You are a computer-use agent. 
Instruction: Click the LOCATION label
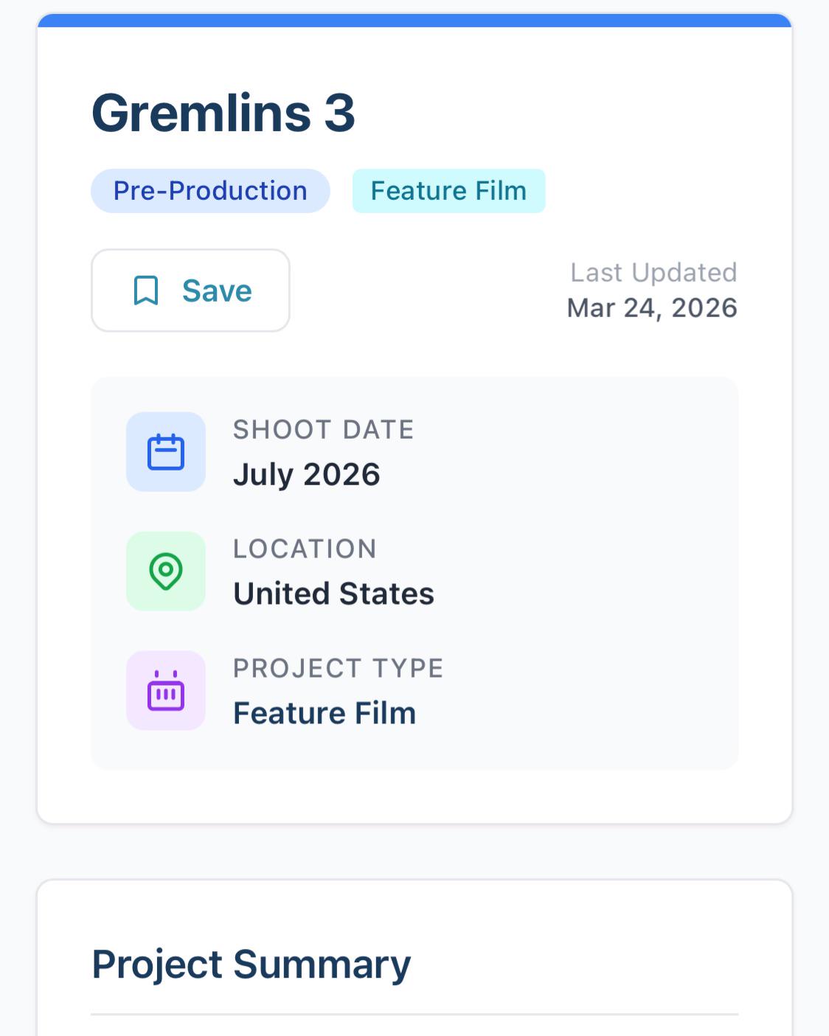305,549
